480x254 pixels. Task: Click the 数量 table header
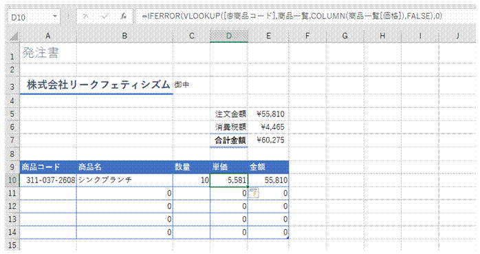pos(191,167)
